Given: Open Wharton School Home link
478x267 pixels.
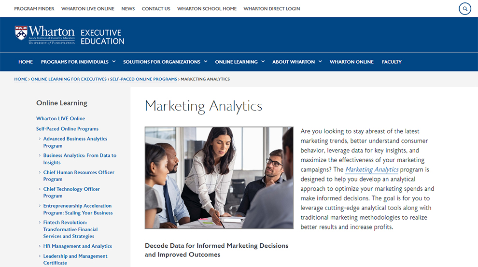Looking at the screenshot, I should point(207,9).
